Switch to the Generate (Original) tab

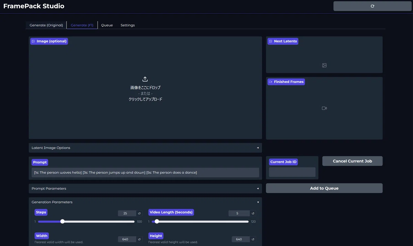click(46, 25)
